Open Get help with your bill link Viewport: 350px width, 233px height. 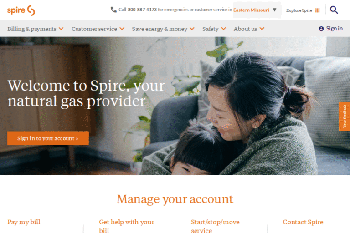pyautogui.click(x=127, y=226)
